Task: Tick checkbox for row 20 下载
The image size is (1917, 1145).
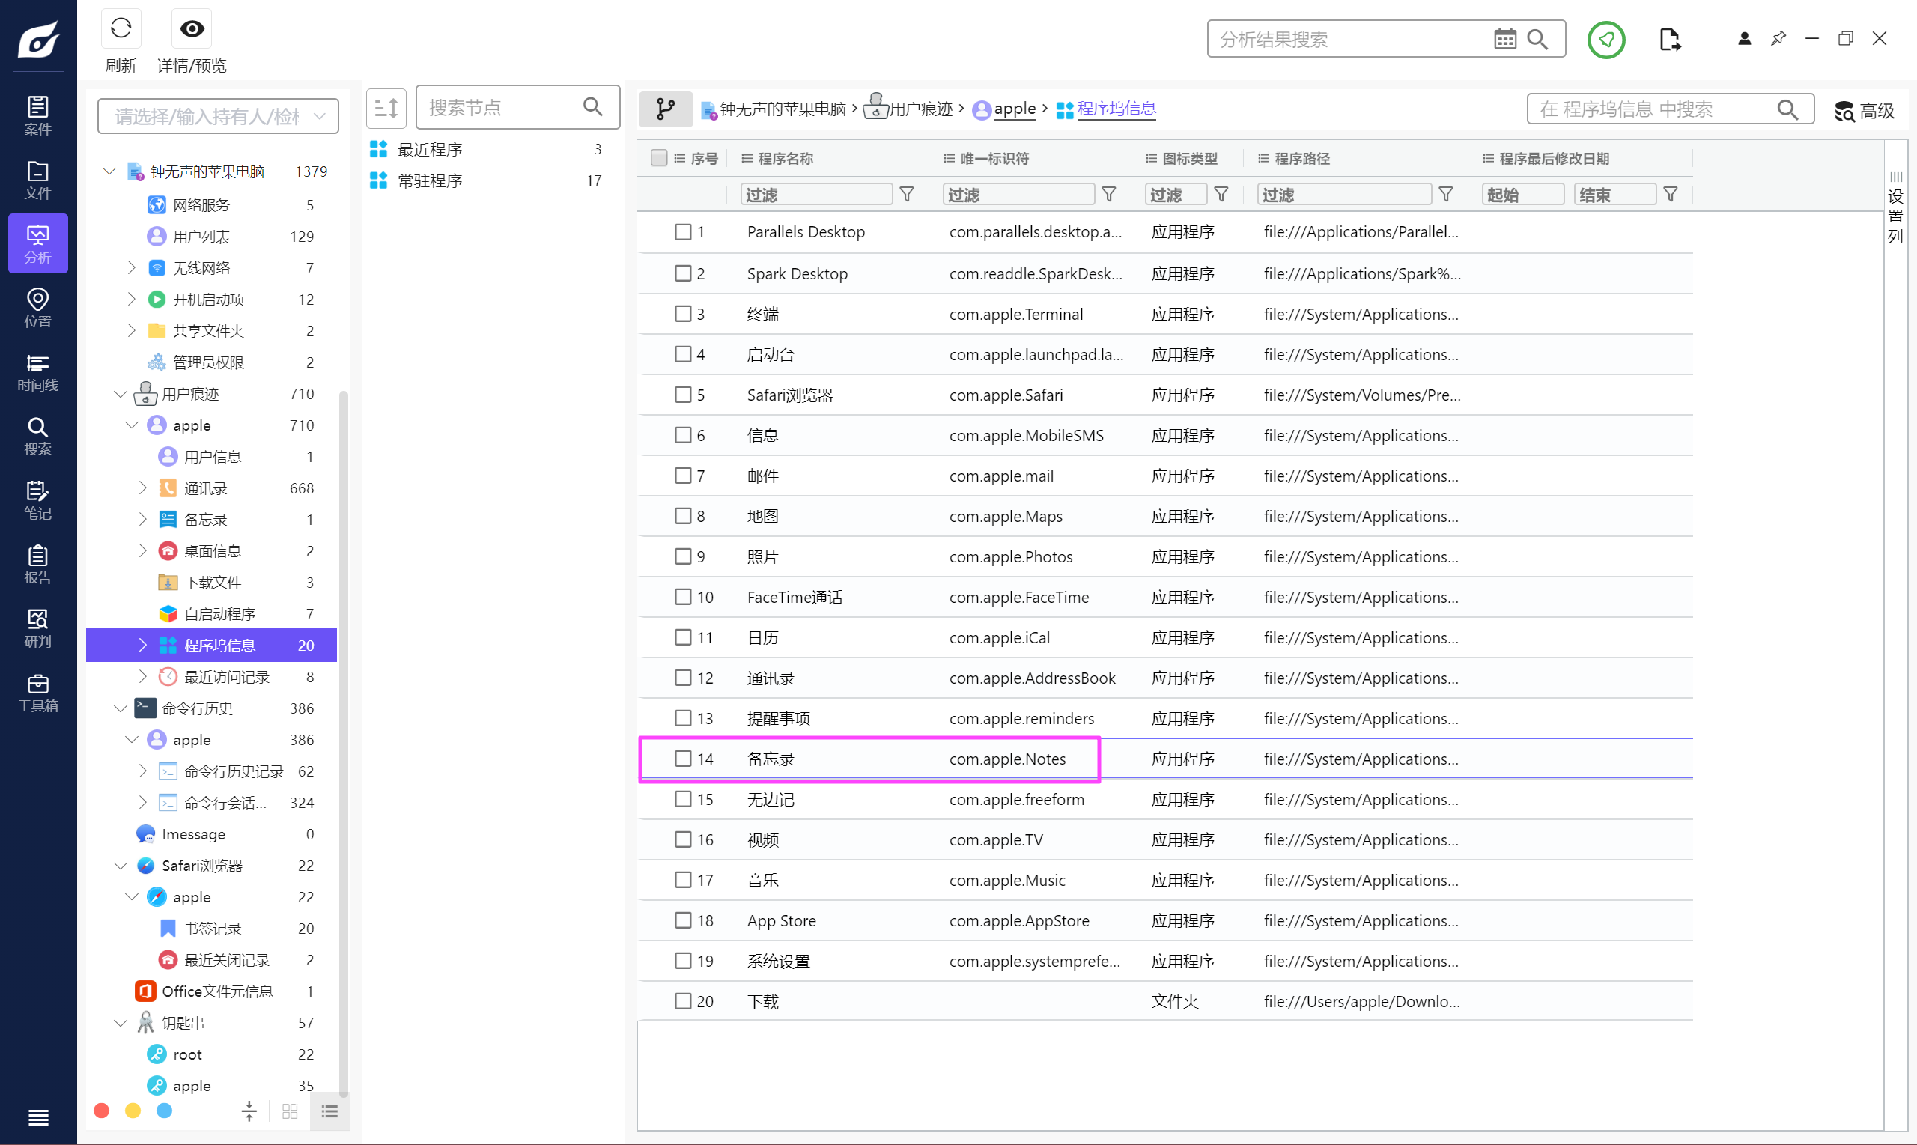Action: click(x=683, y=1001)
